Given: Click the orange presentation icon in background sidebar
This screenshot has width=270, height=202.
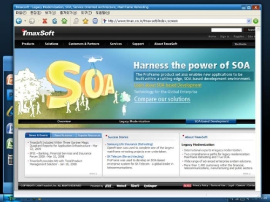Looking at the screenshot, I should coord(10,80).
